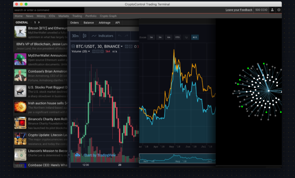Select the YTD zoom range
Image resolution: width=295 pixels, height=178 pixels.
click(177, 37)
